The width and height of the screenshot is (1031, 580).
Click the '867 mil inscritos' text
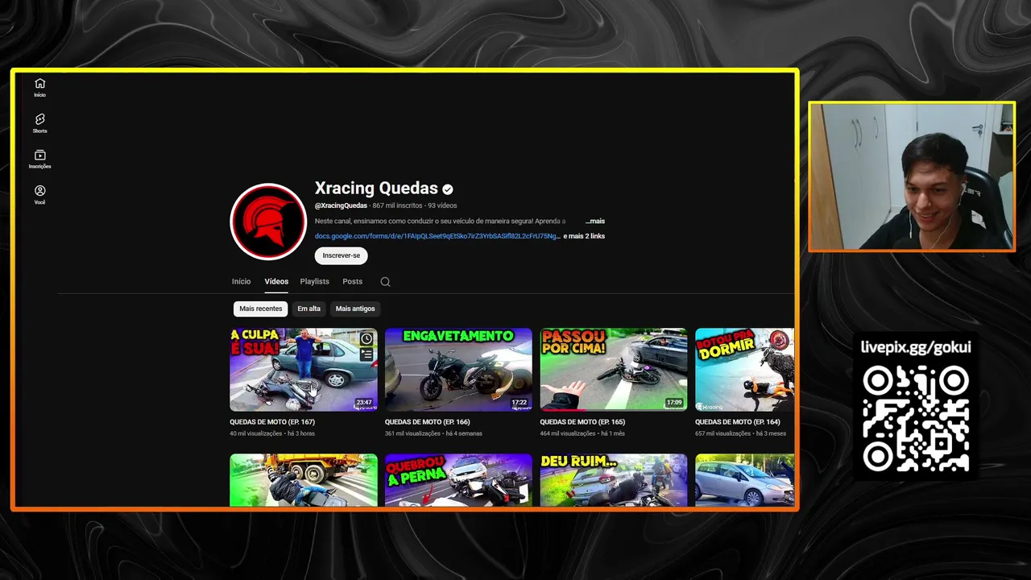pos(397,205)
